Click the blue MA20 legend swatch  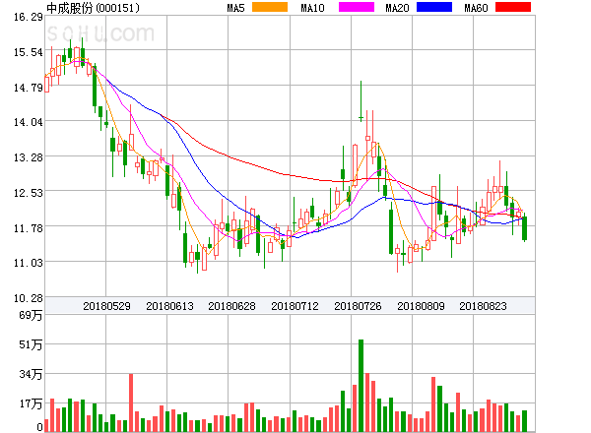pos(434,7)
